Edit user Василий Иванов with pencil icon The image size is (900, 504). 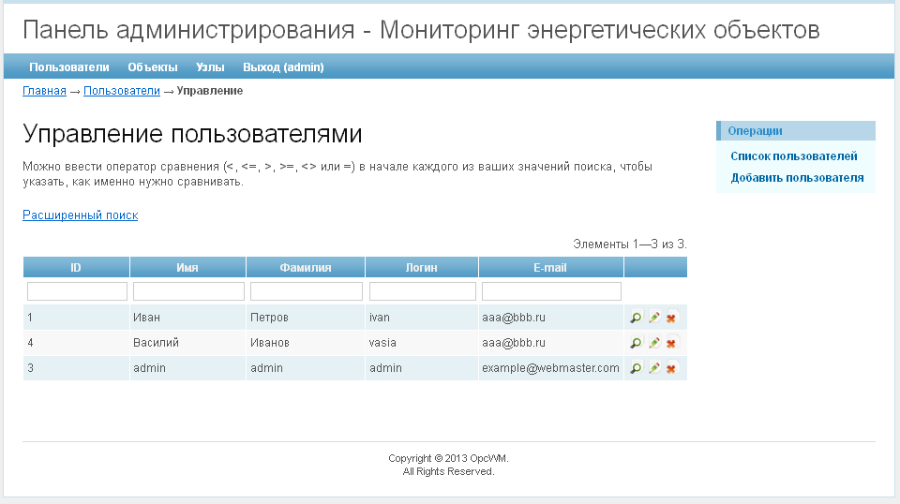coord(653,342)
